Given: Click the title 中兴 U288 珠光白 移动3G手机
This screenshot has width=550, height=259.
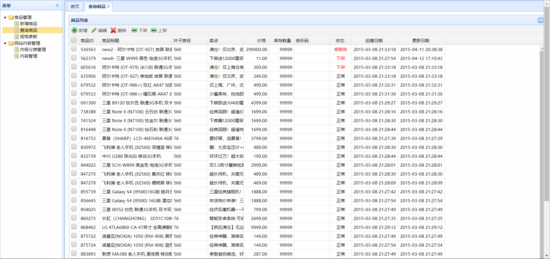Looking at the screenshot, I should 131,156.
